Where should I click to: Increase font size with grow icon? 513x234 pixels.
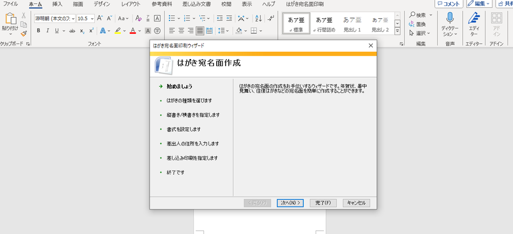pos(100,18)
